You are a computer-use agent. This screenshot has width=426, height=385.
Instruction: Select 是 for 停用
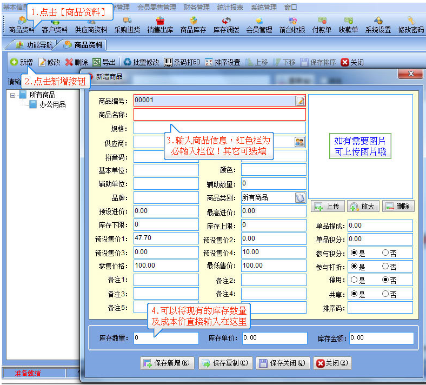coord(354,280)
